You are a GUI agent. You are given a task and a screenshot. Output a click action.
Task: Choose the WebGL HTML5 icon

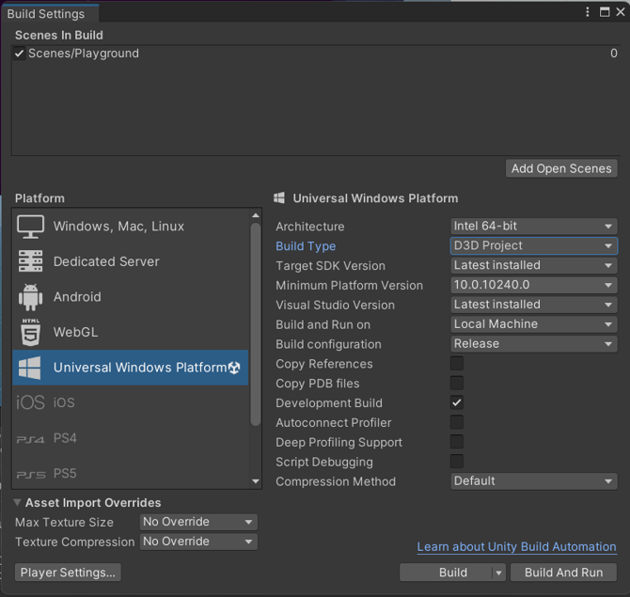click(31, 332)
